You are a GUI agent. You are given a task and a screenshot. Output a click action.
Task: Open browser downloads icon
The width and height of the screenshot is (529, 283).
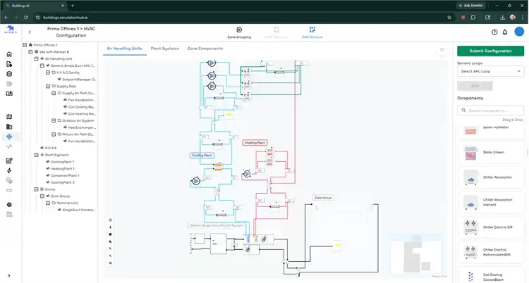[502, 18]
